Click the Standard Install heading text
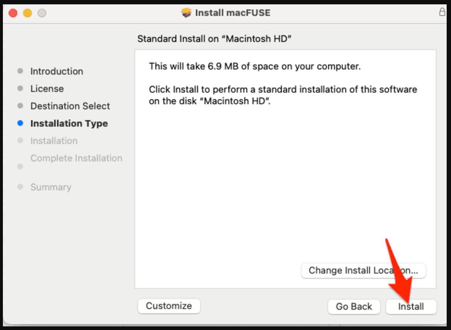The width and height of the screenshot is (451, 330). pyautogui.click(x=215, y=39)
